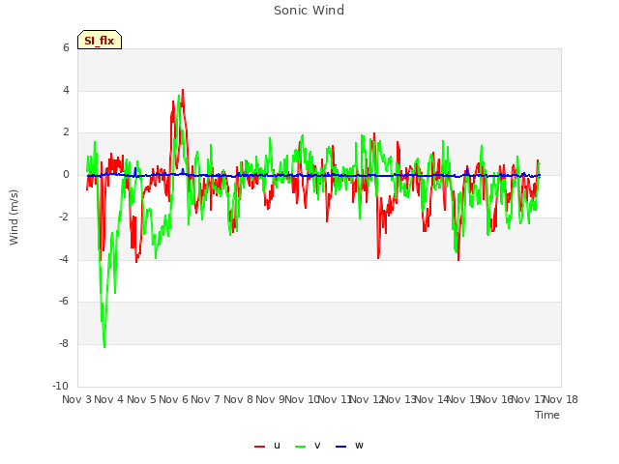Screen dimensions: 619x464
Task: Click the Nov 3 x-axis label
Action: tap(76, 399)
